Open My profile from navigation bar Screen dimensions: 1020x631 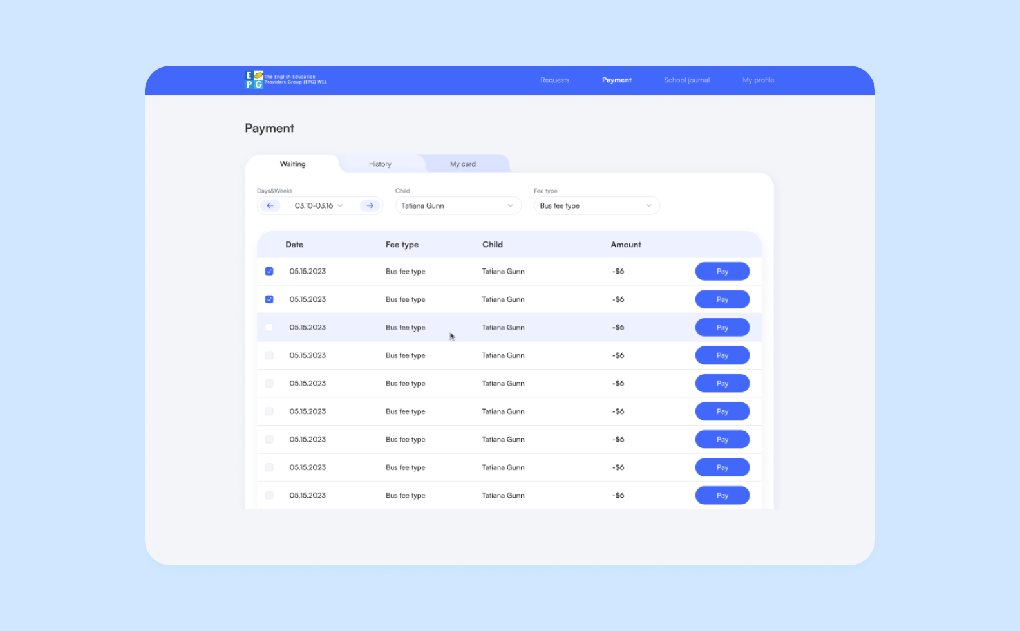[x=759, y=80]
